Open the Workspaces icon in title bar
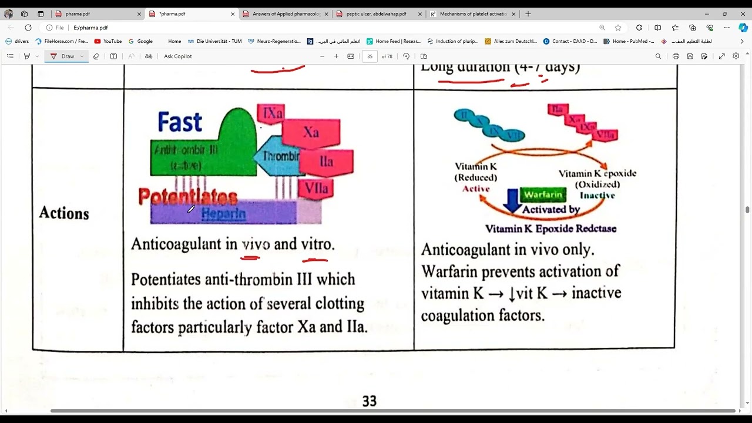This screenshot has width=752, height=423. coord(24,14)
